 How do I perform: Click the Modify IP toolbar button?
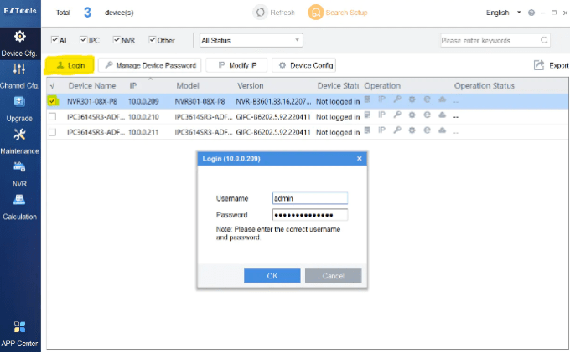[x=237, y=65]
